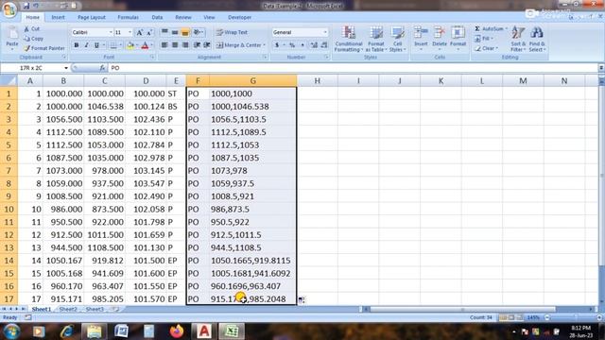The height and width of the screenshot is (340, 605).
Task: Decrease font size with Shrink Font
Action: click(x=149, y=32)
